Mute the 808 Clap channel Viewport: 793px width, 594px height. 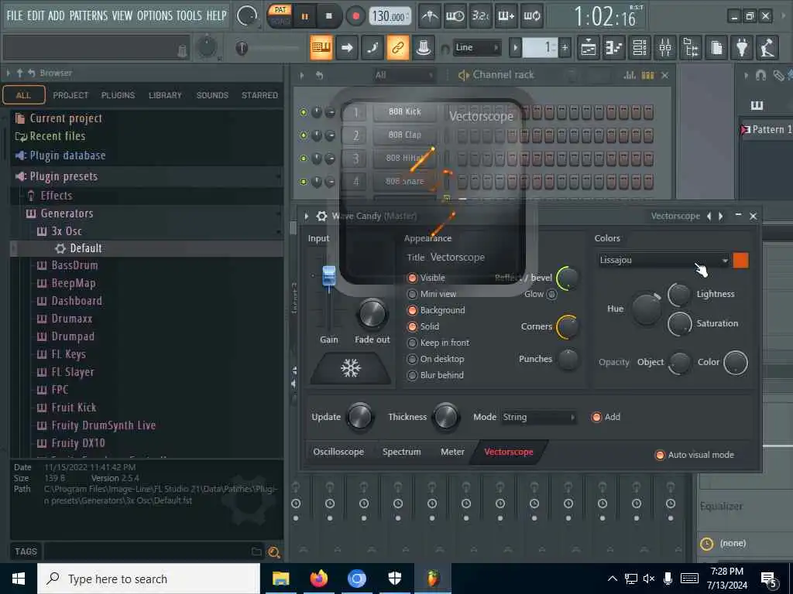(304, 135)
